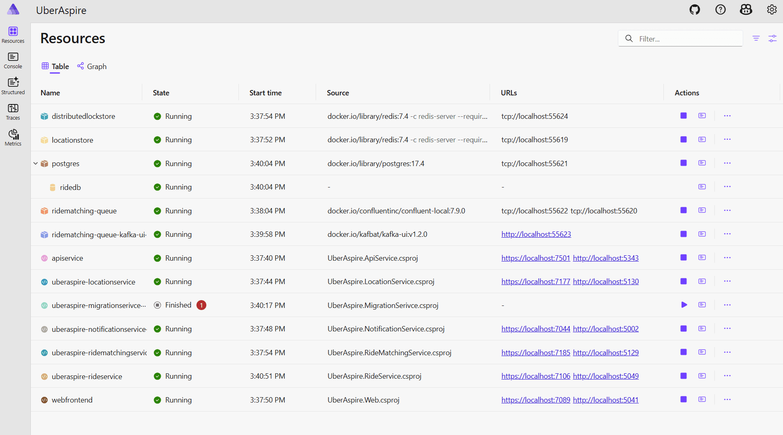Image resolution: width=783 pixels, height=435 pixels.
Task: Click the UberAspire application title
Action: (x=61, y=10)
